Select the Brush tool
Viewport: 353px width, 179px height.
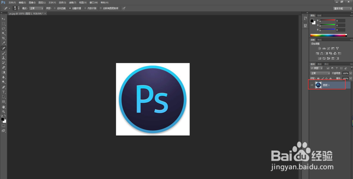[x=4, y=53]
